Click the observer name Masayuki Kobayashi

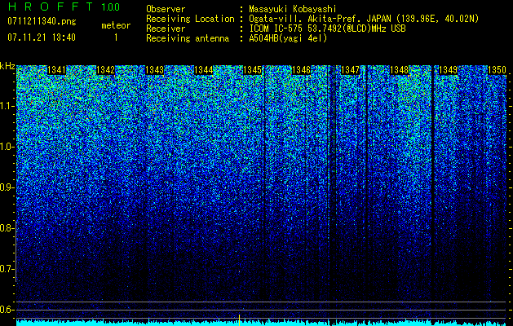click(x=293, y=9)
